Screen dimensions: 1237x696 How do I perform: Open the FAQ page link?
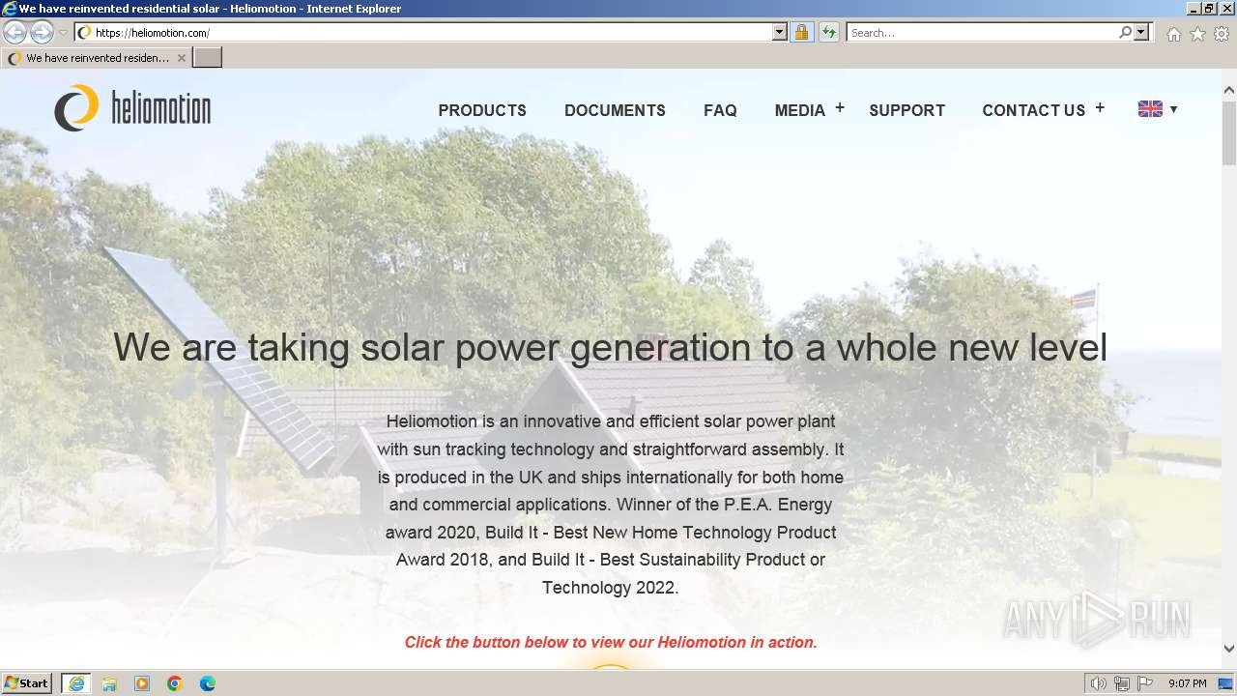720,110
